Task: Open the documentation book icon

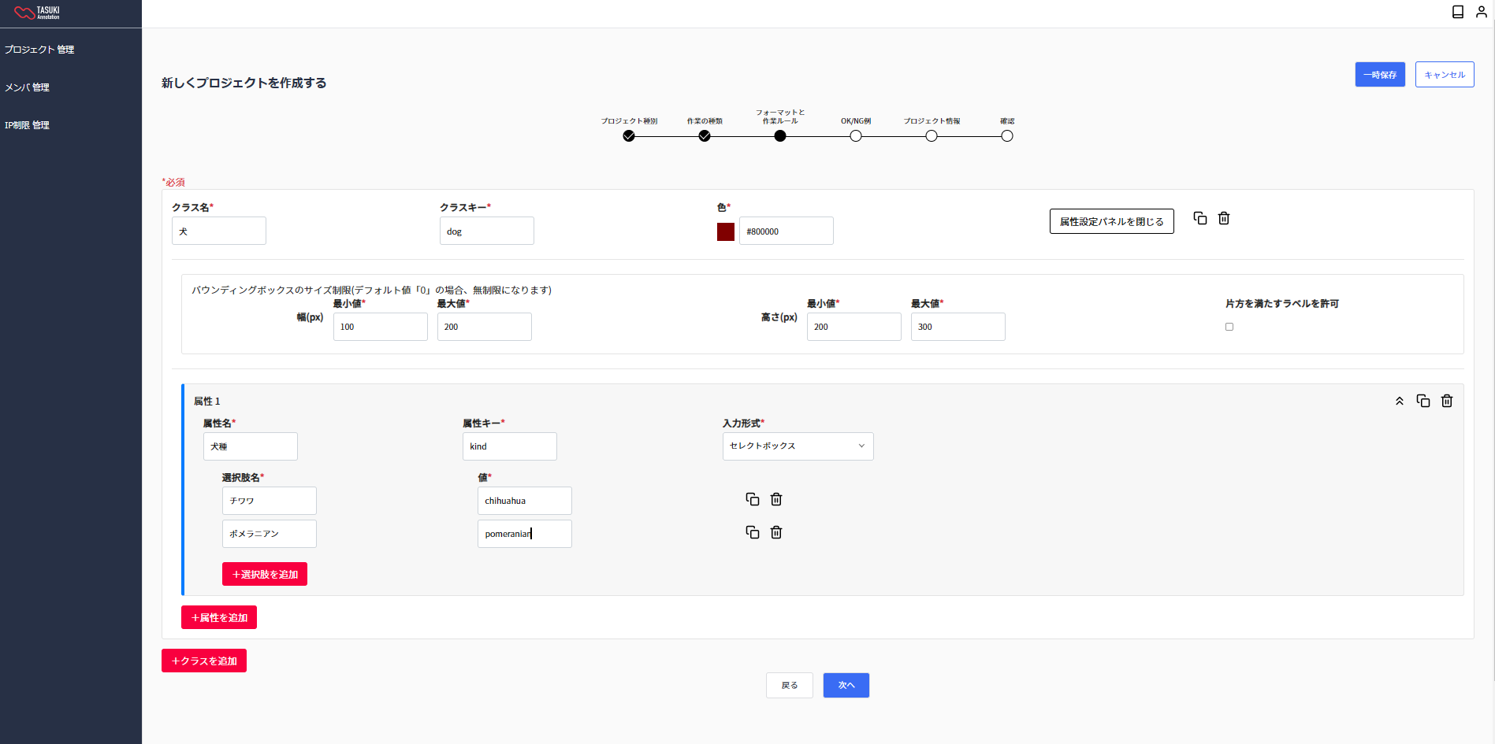Action: point(1458,12)
